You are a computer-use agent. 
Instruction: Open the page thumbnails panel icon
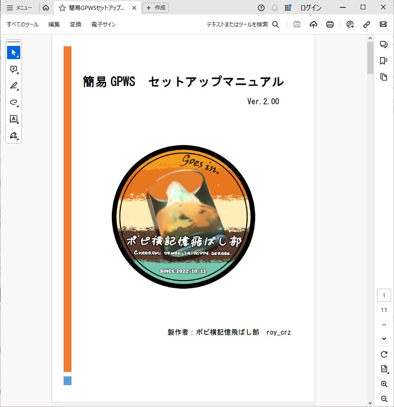pos(384,77)
